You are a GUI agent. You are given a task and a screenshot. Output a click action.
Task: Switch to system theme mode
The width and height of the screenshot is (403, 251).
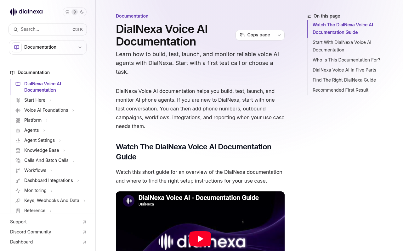(x=67, y=12)
